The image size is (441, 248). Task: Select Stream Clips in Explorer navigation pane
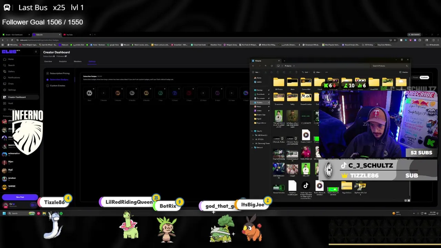261,115
